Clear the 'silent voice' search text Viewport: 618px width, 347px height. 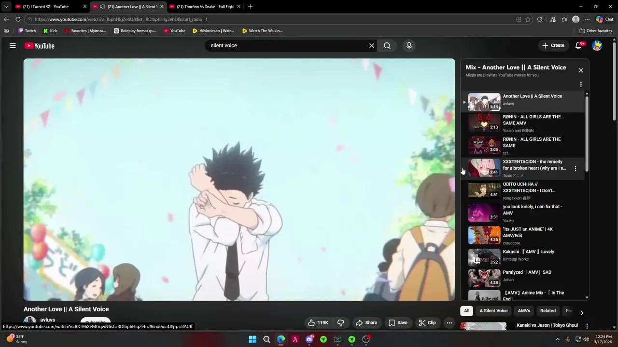[372, 46]
